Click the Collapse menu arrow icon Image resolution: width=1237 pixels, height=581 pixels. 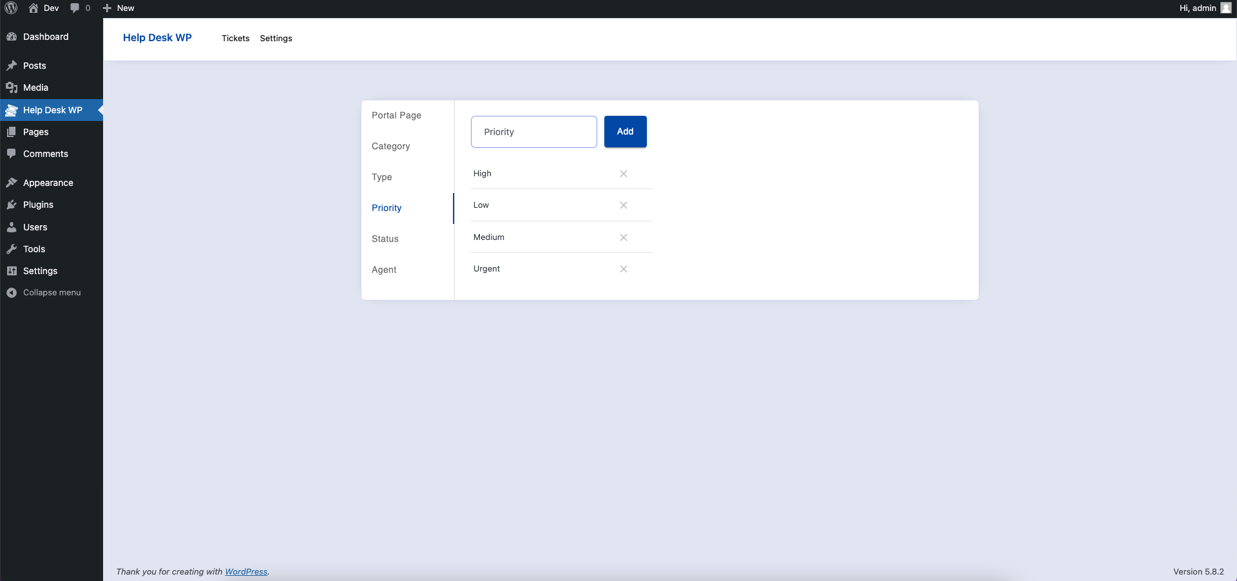pos(12,293)
